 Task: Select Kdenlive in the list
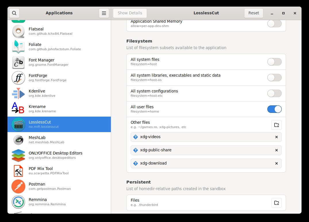click(x=59, y=93)
